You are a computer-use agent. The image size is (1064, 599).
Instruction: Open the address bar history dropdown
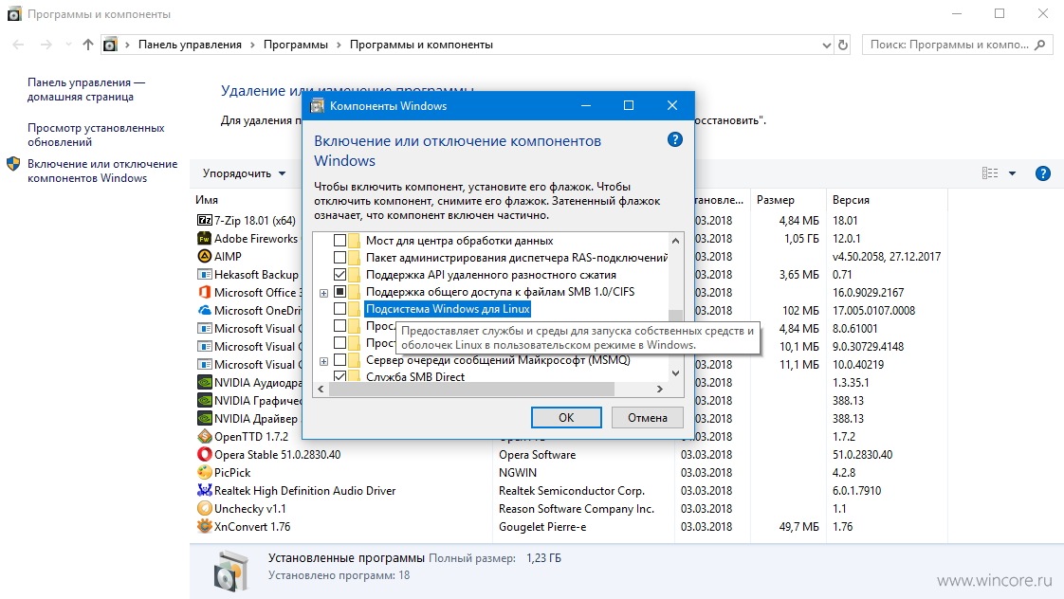[826, 45]
